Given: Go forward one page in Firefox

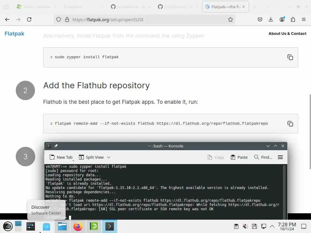Looking at the screenshot, I should (x=18, y=19).
